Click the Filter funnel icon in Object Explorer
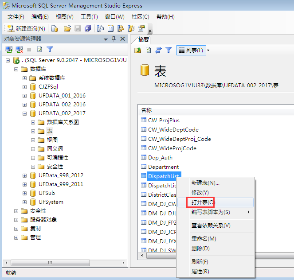The width and height of the screenshot is (294, 280). click(50, 50)
